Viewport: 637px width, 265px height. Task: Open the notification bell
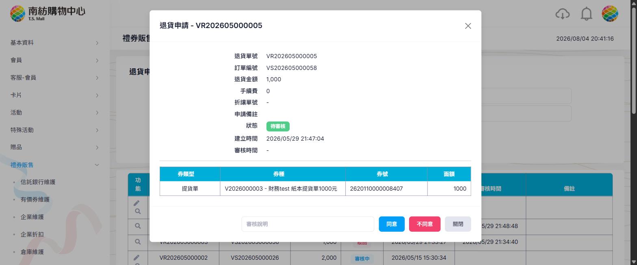coord(586,14)
